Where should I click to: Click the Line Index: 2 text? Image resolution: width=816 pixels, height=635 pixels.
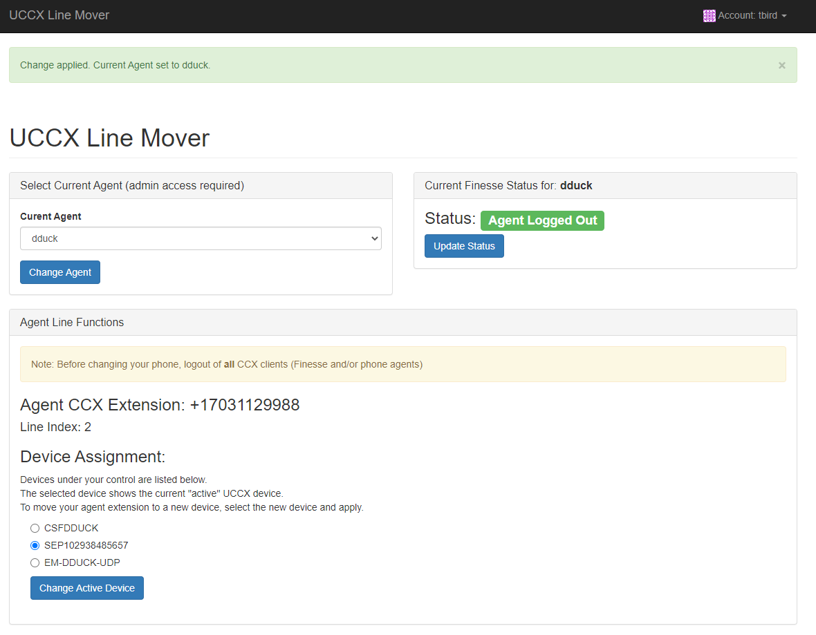pos(56,427)
